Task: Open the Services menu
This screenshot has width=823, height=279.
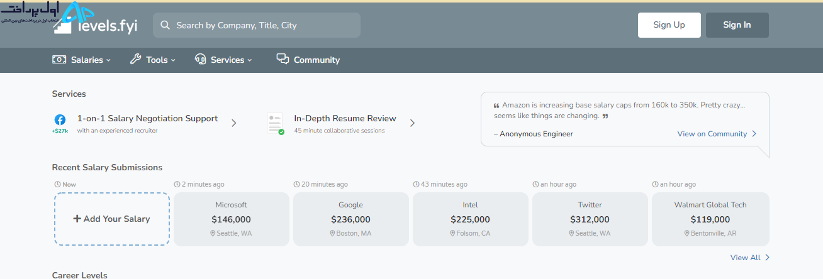Action: 223,60
